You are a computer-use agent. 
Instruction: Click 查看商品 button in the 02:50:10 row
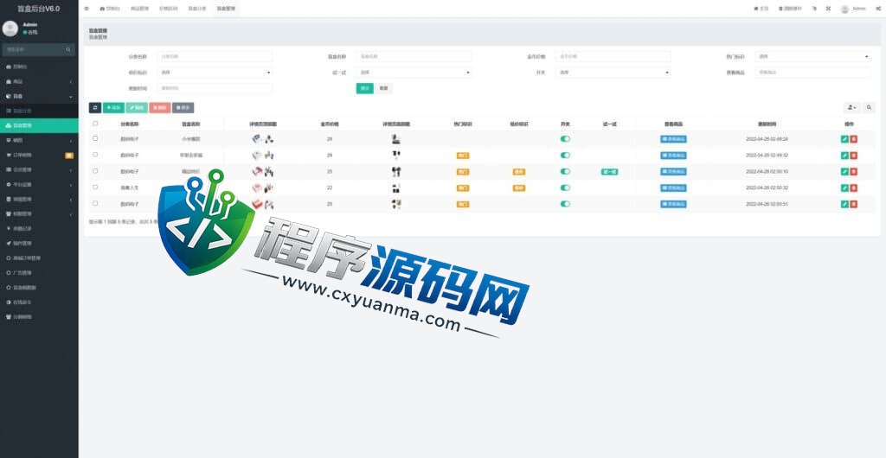coord(673,171)
